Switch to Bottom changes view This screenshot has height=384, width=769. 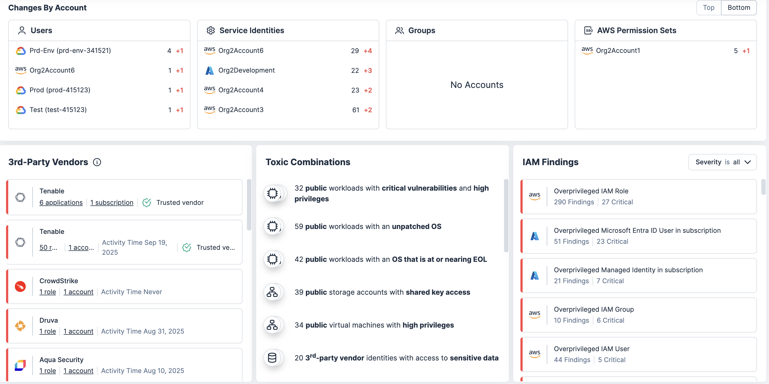739,7
